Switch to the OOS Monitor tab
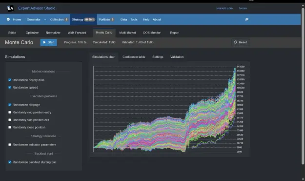Image resolution: width=305 pixels, height=181 pixels. pos(152,33)
